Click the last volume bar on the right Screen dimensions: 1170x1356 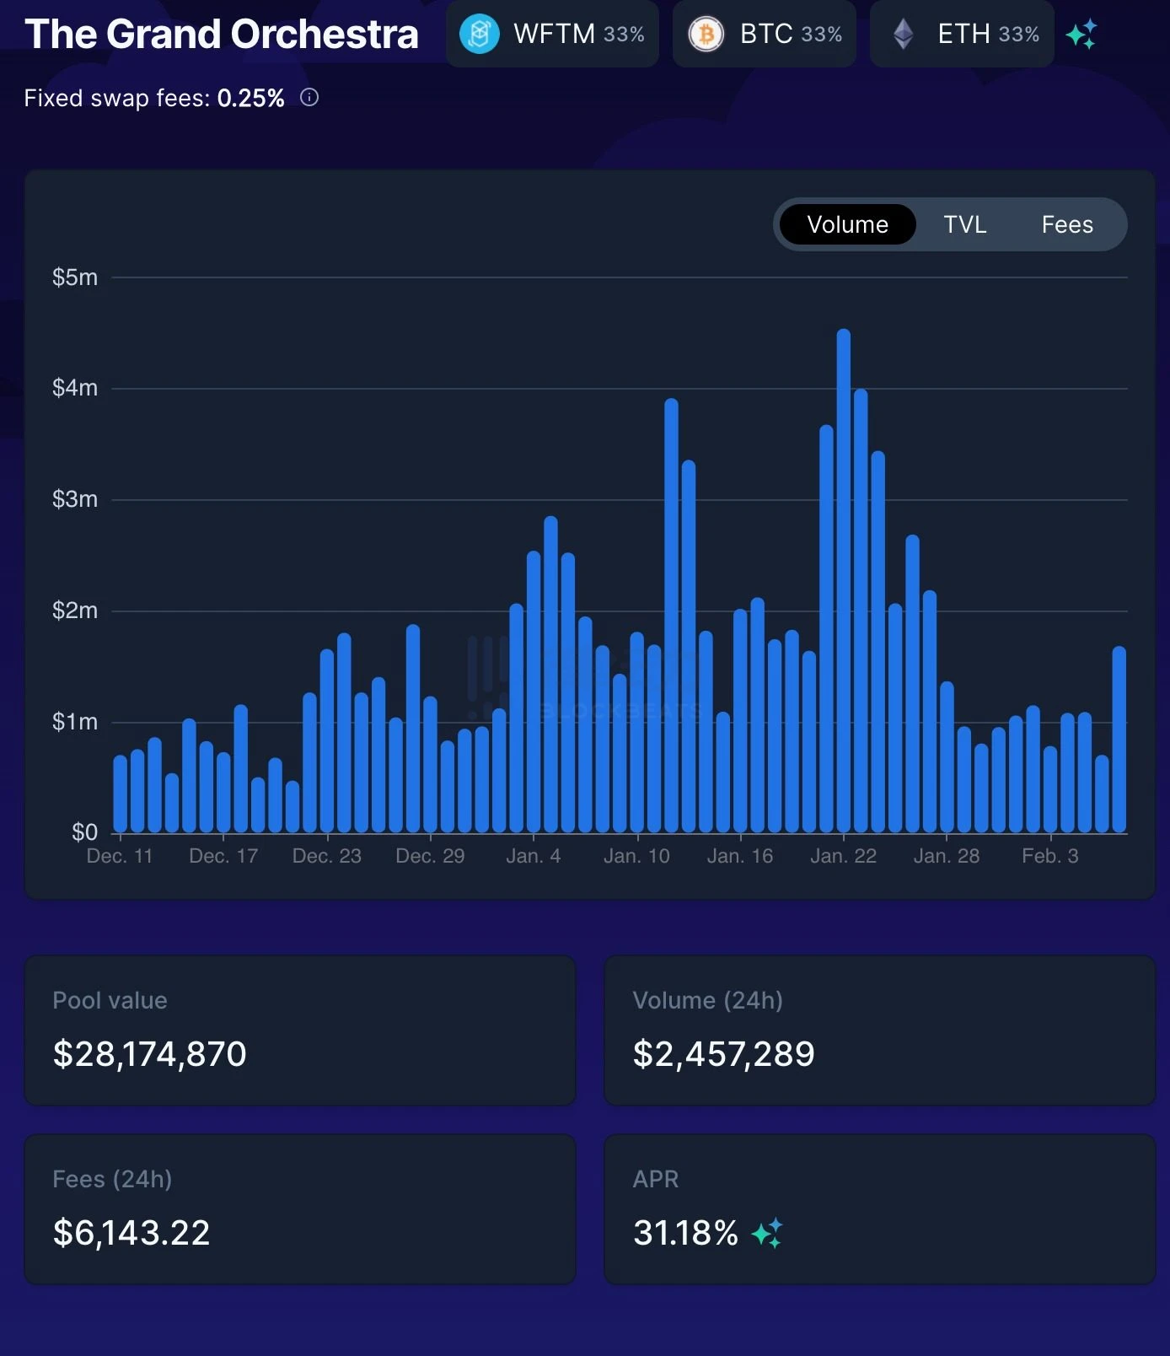[1119, 740]
